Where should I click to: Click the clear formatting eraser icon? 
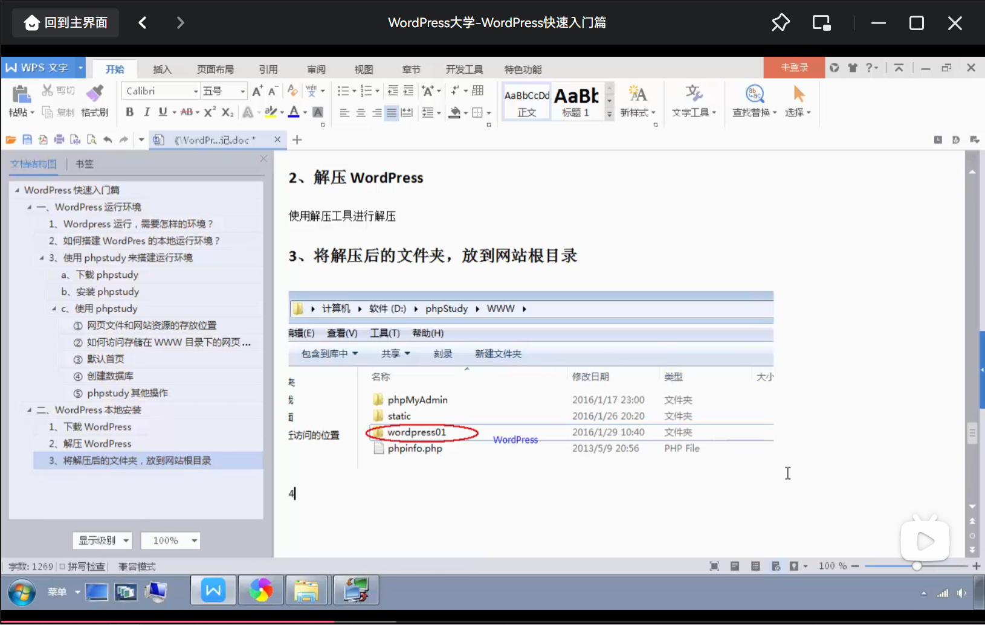pos(292,91)
